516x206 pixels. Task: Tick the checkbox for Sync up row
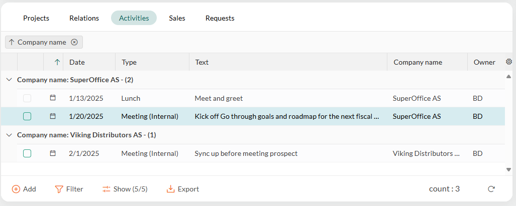[x=27, y=153]
